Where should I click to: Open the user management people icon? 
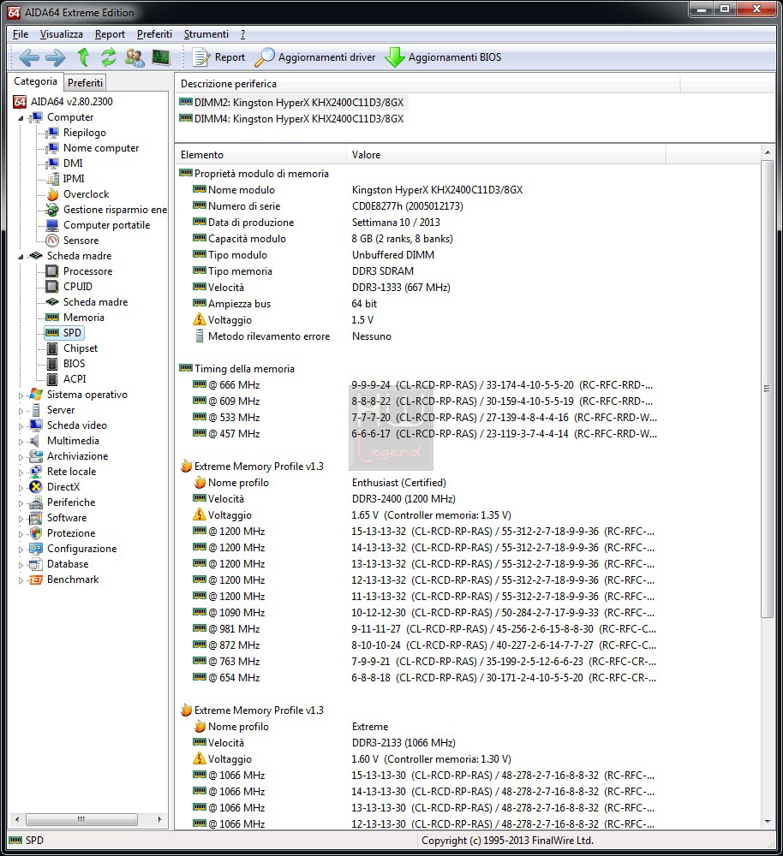[134, 57]
